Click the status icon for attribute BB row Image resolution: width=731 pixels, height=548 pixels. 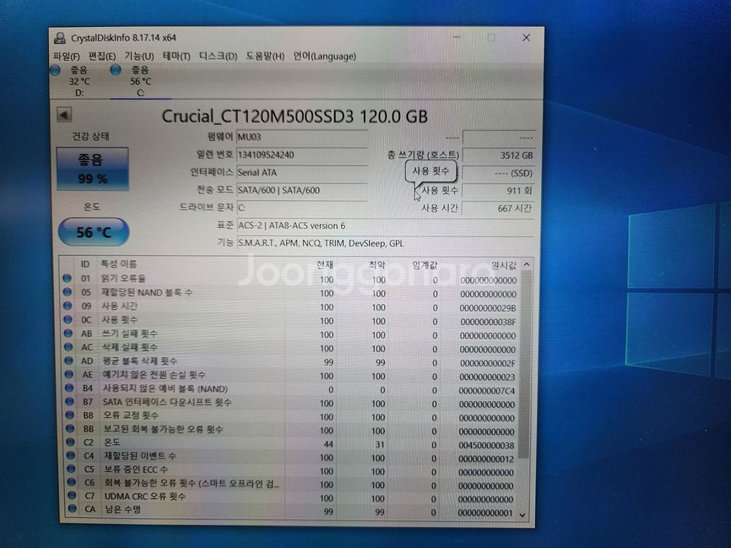(x=70, y=428)
